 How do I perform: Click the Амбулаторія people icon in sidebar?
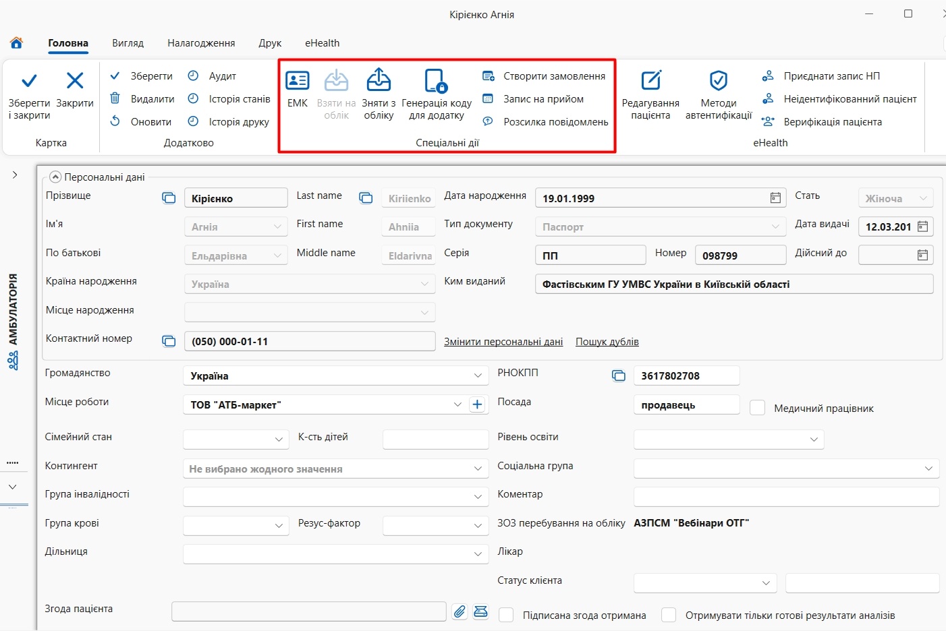[x=13, y=361]
